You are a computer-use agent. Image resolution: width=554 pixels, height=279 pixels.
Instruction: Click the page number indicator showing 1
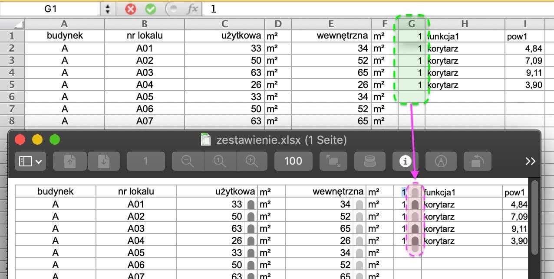[145, 161]
